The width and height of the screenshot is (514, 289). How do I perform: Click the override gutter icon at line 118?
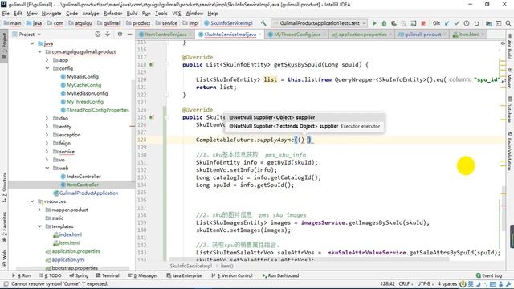tap(152, 64)
